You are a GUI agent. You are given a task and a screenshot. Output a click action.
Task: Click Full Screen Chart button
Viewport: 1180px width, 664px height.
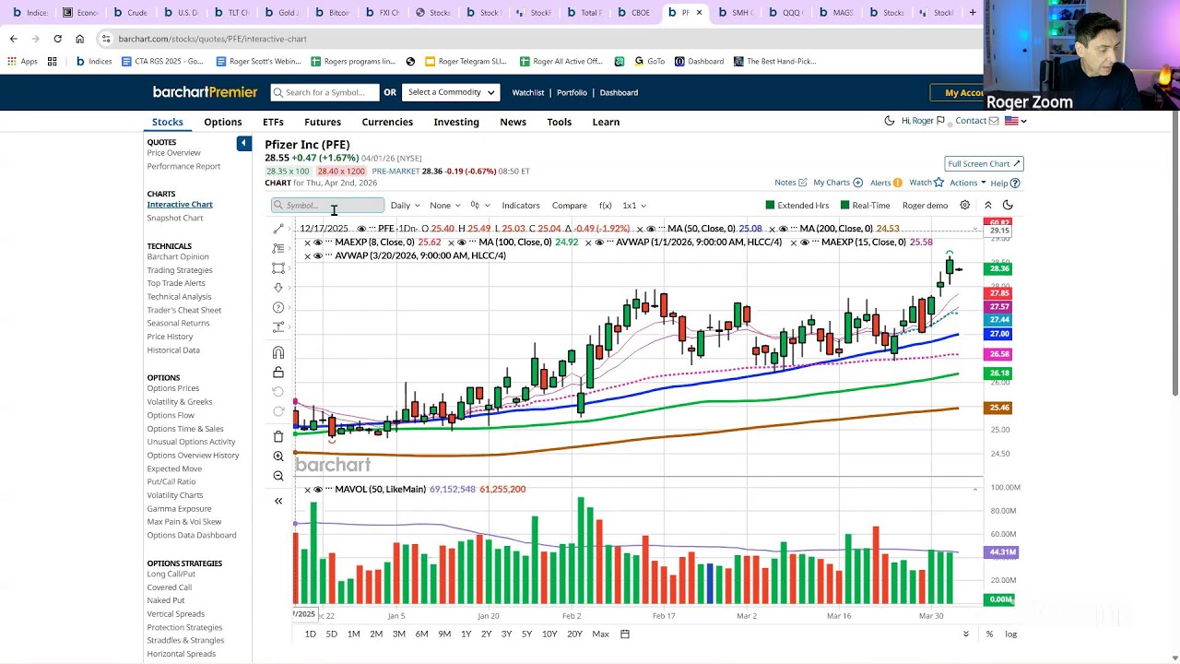pyautogui.click(x=984, y=163)
